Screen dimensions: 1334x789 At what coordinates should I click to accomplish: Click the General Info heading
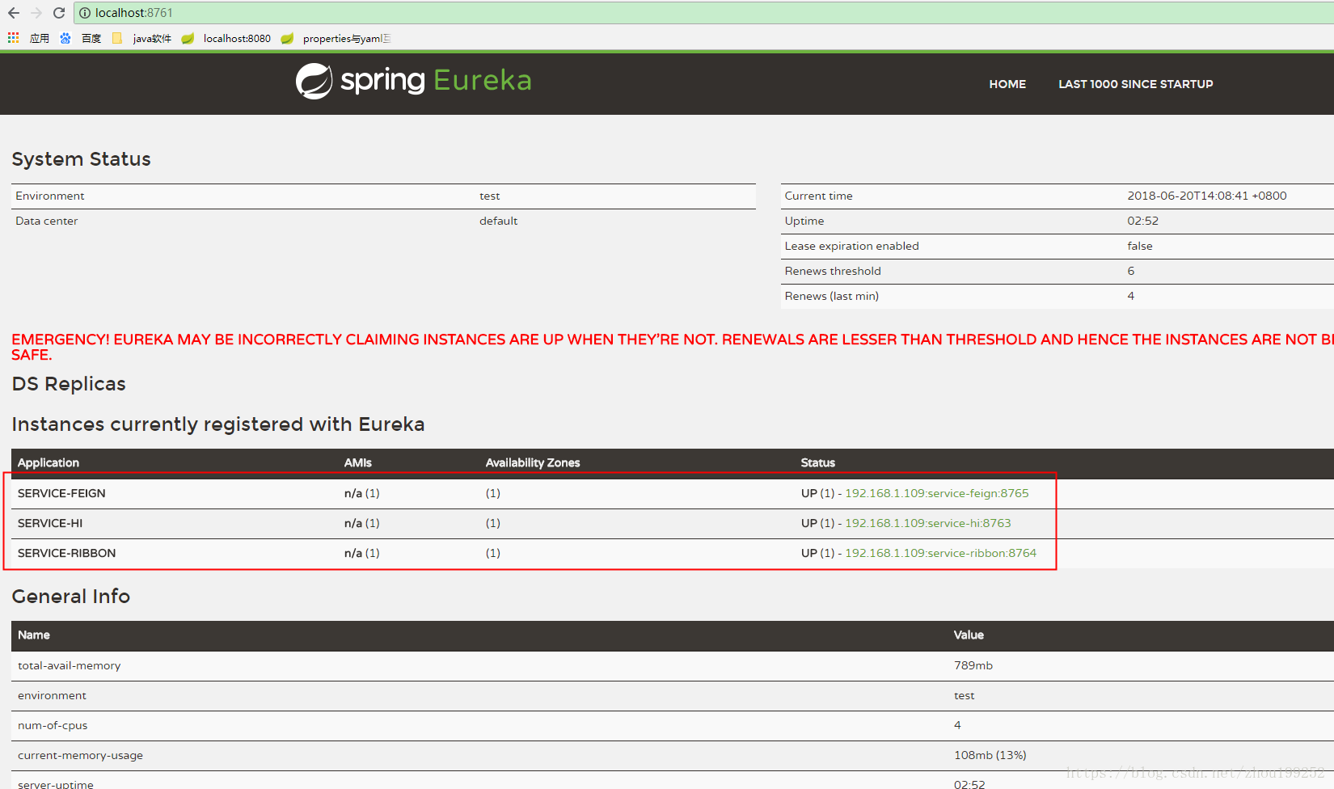tap(71, 597)
